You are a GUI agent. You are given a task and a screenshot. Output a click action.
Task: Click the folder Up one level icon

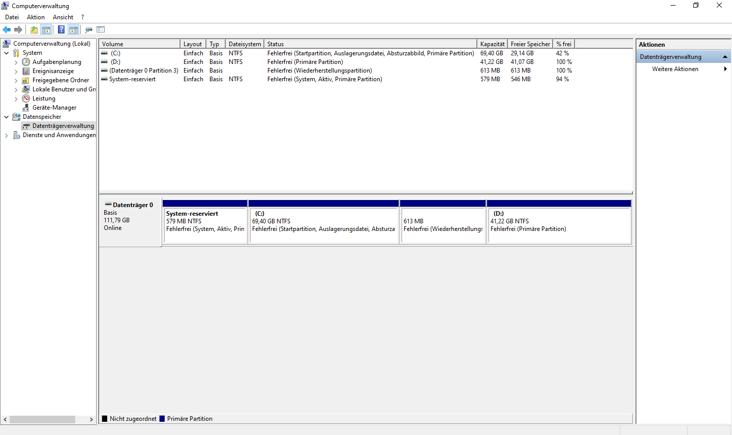[x=34, y=29]
